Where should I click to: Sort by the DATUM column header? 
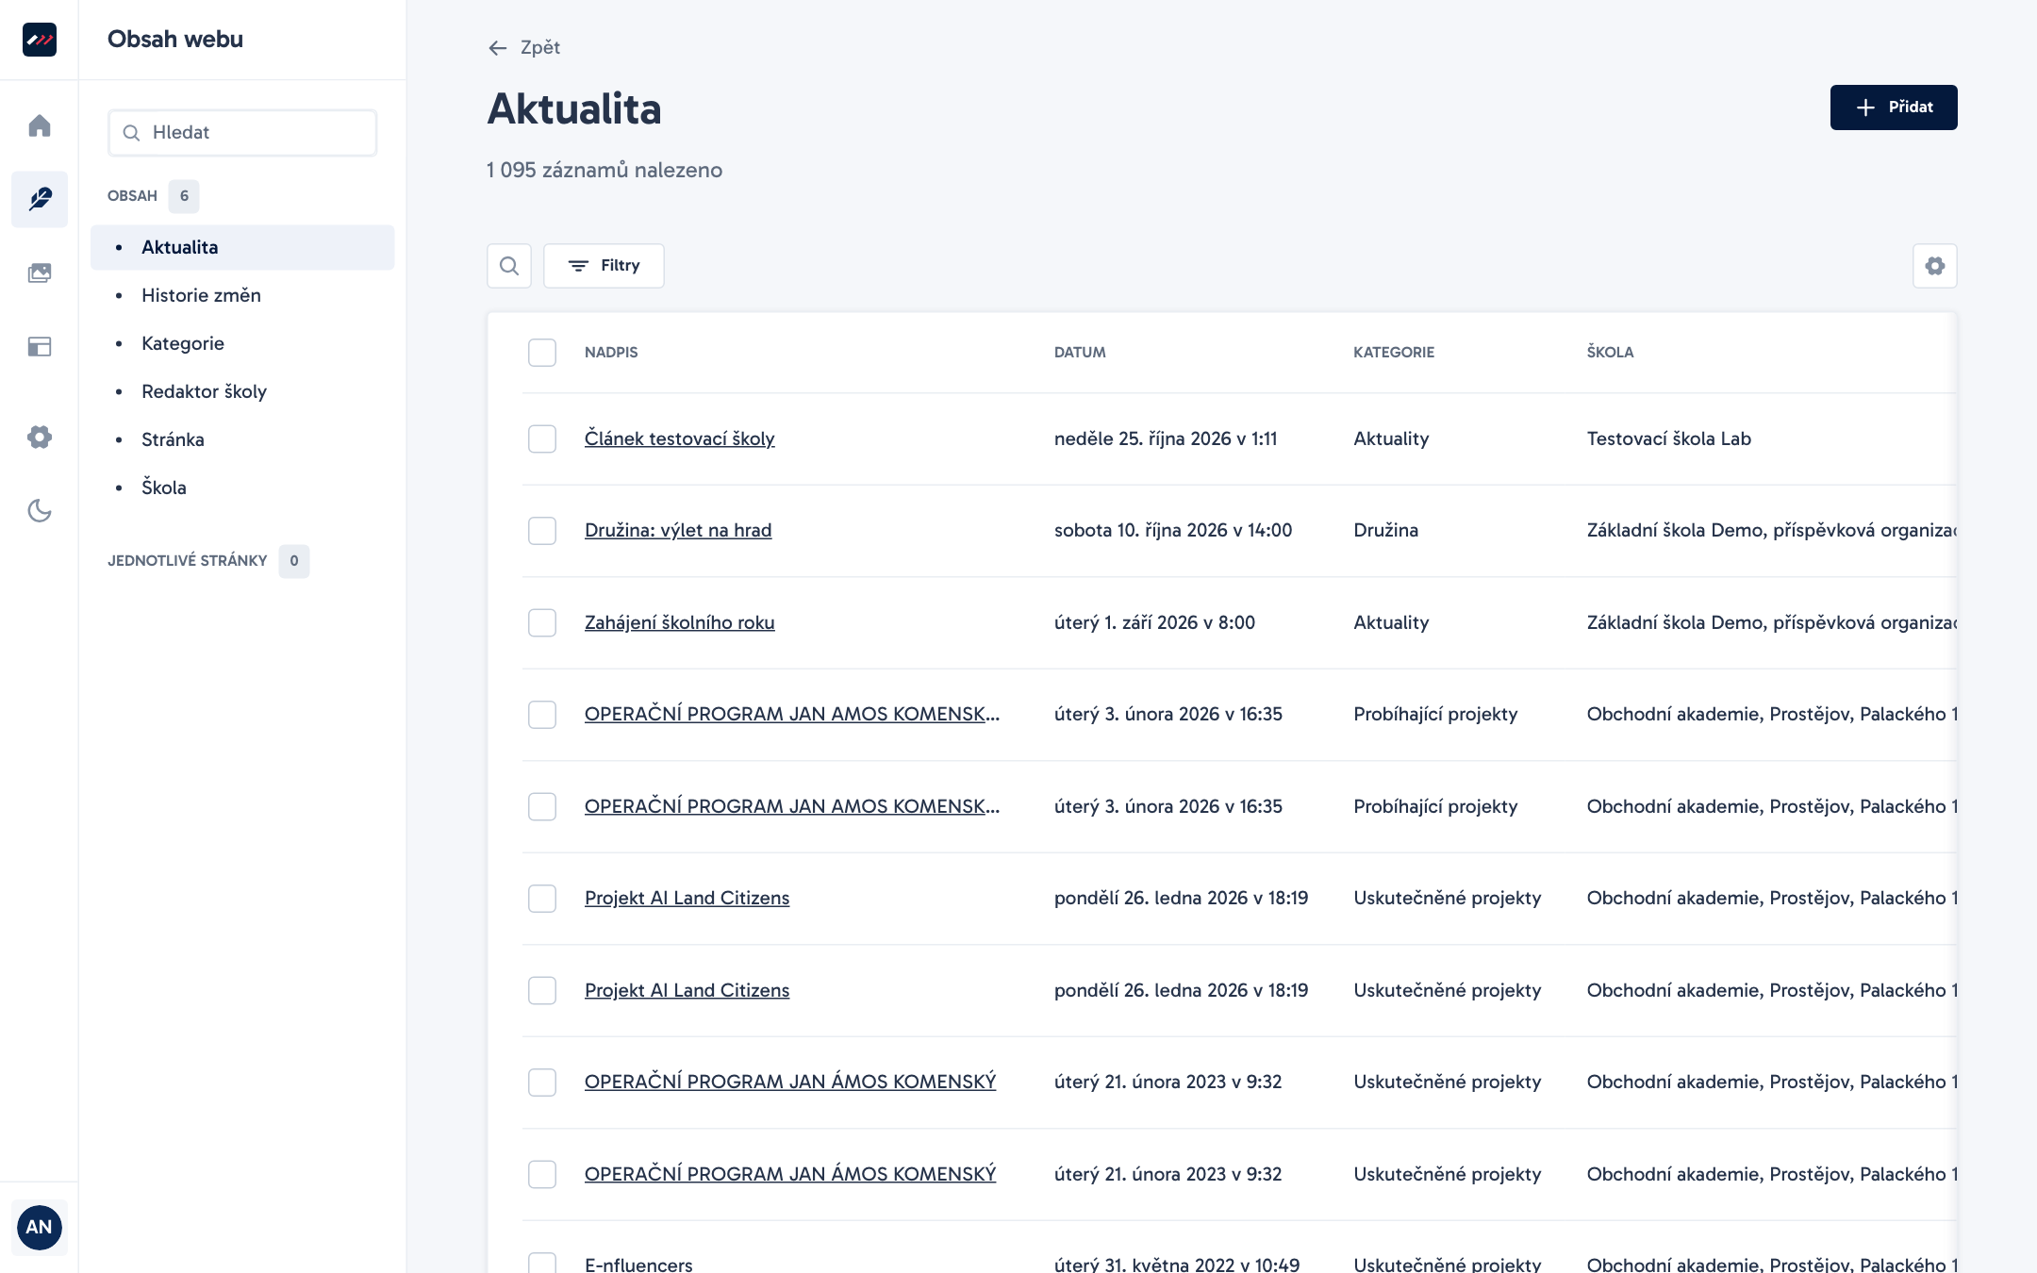[x=1080, y=353]
